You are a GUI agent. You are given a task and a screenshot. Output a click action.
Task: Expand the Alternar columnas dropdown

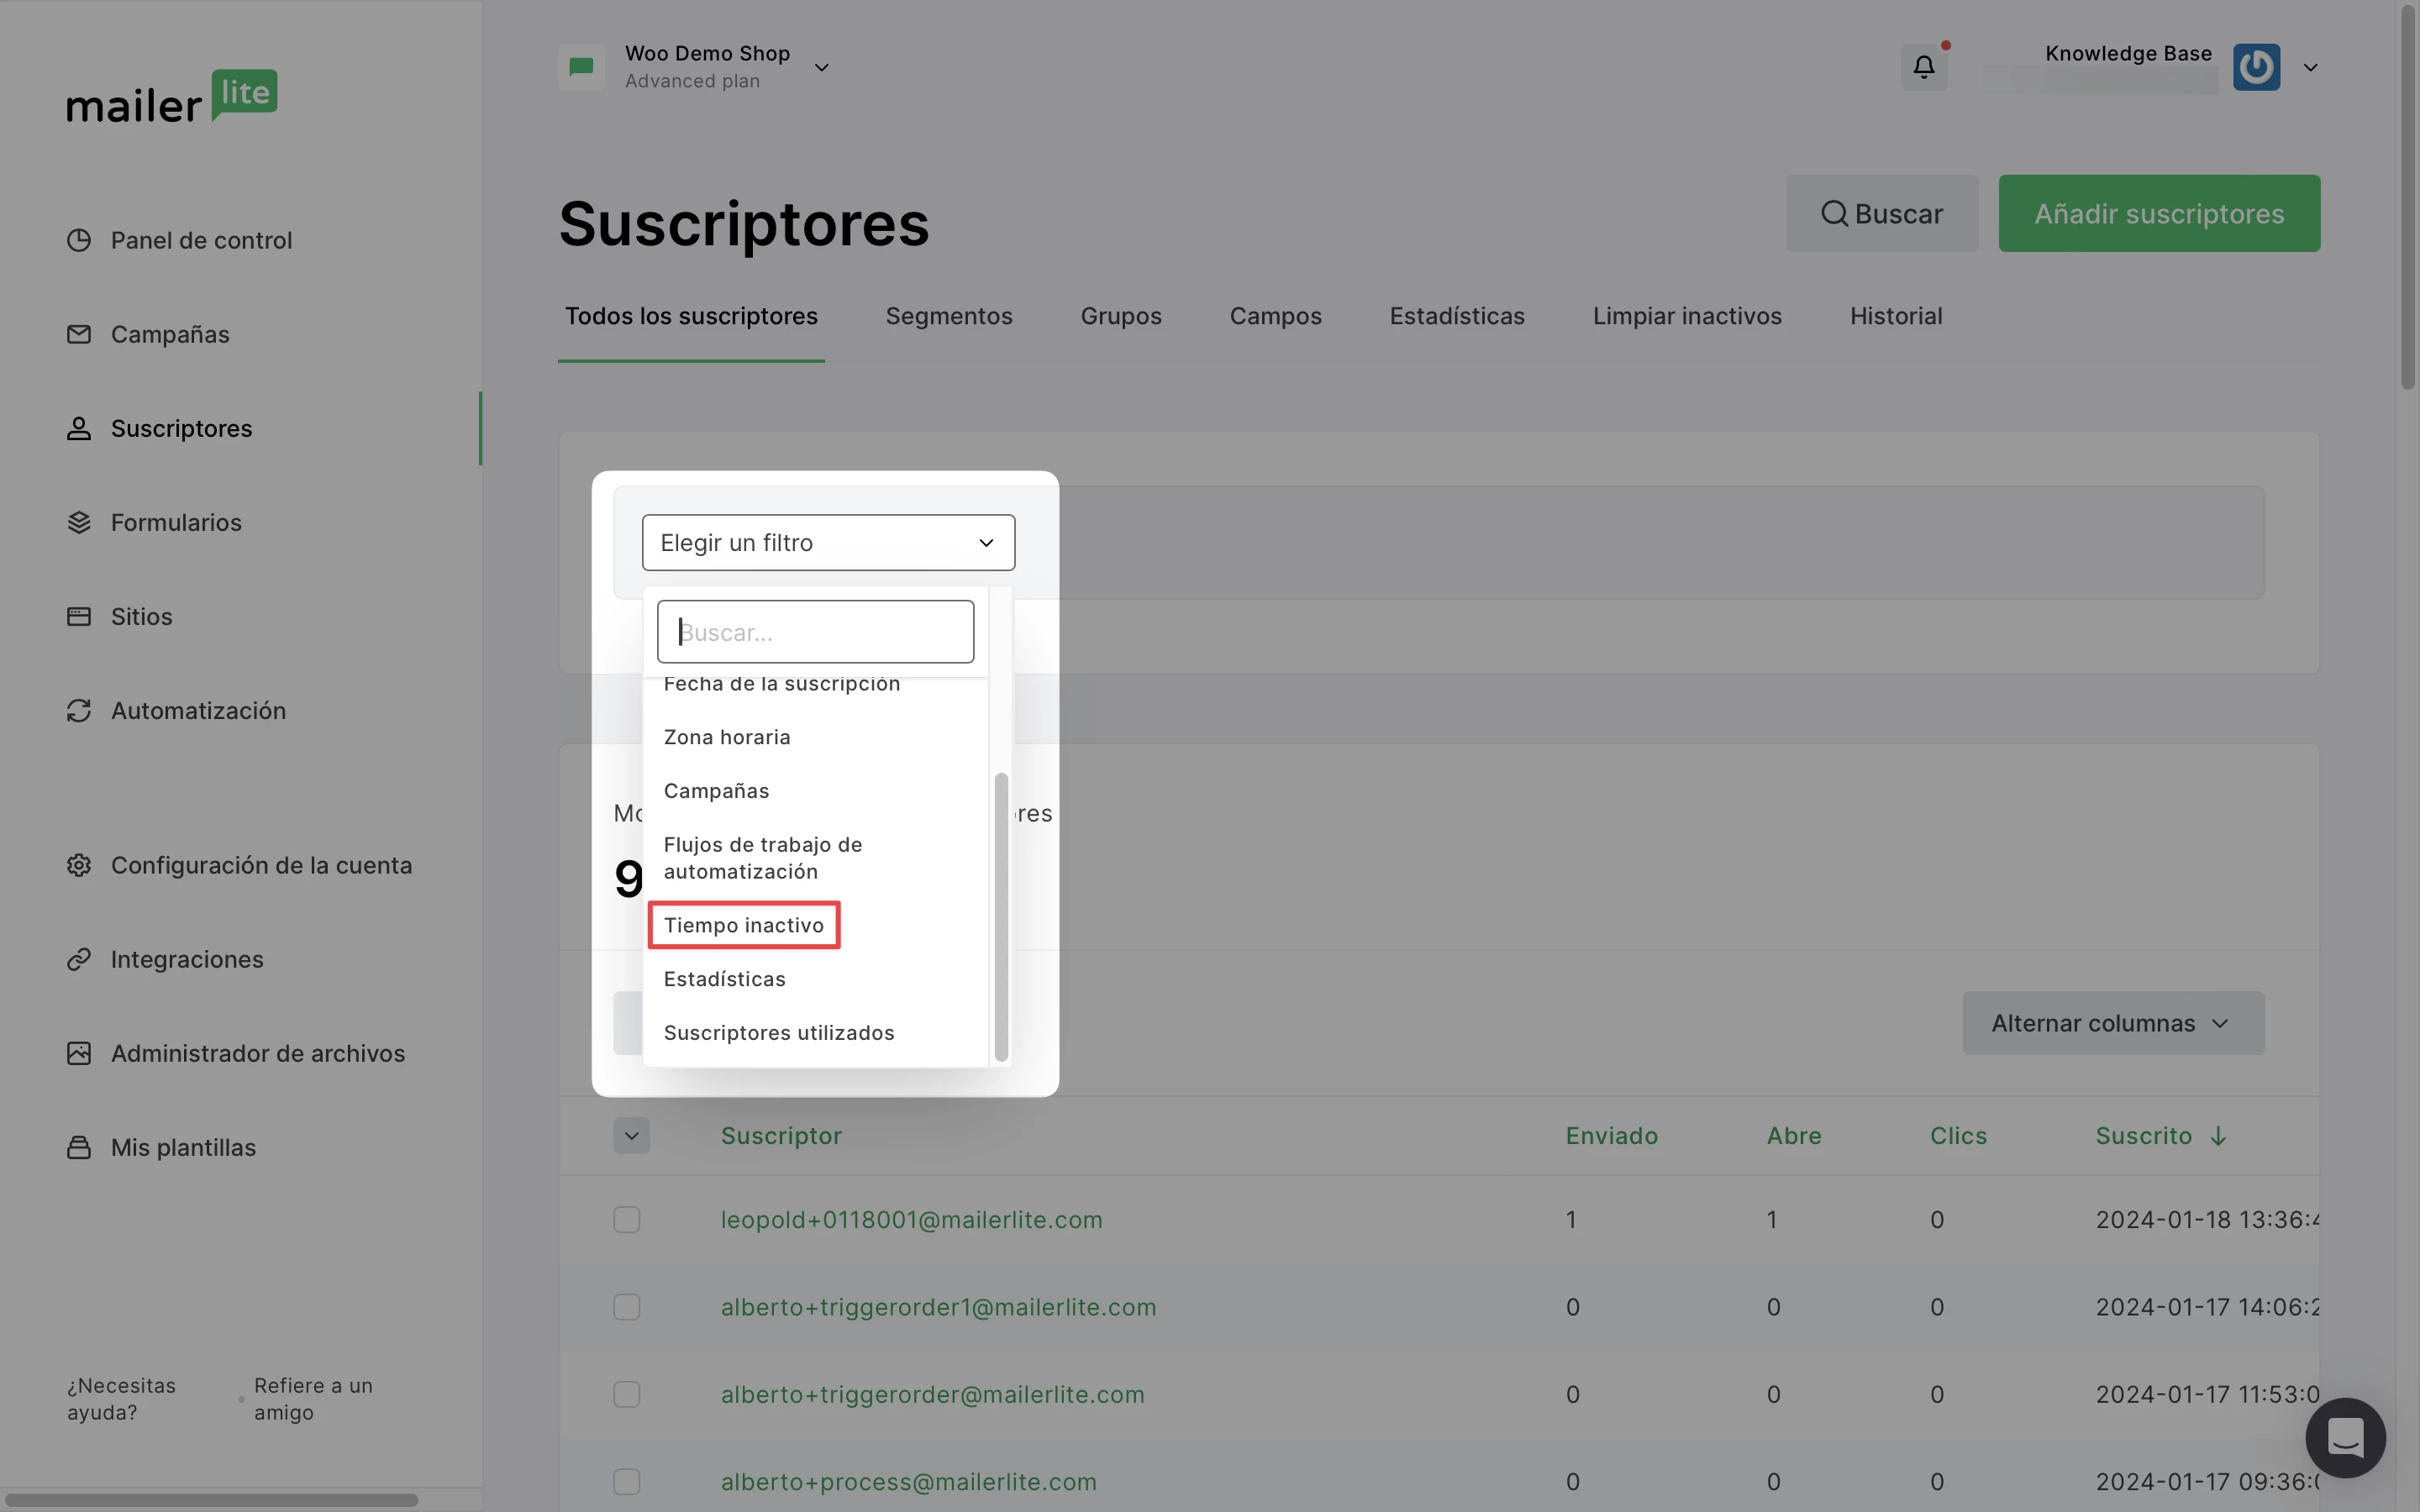[x=2112, y=1023]
